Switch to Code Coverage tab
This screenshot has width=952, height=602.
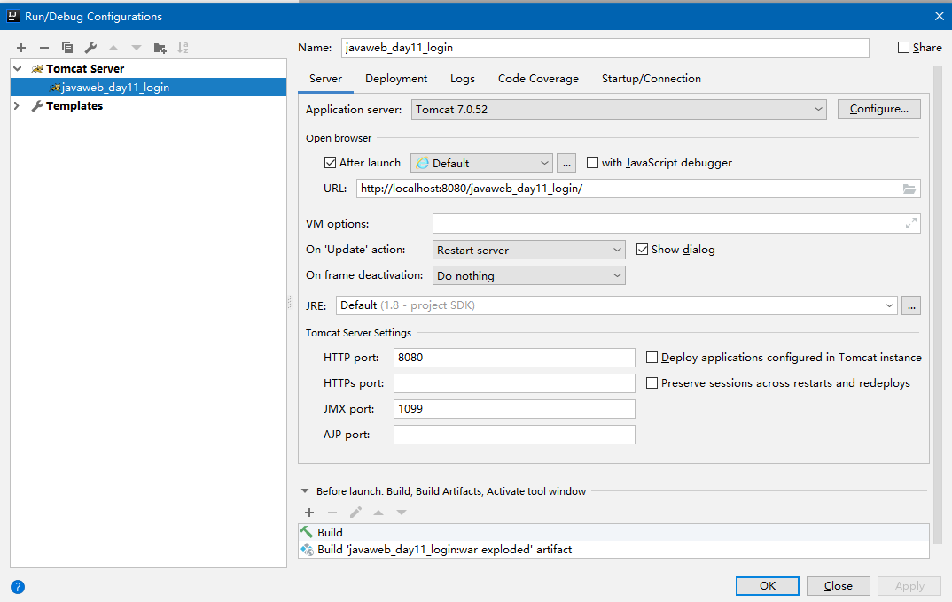(x=538, y=79)
